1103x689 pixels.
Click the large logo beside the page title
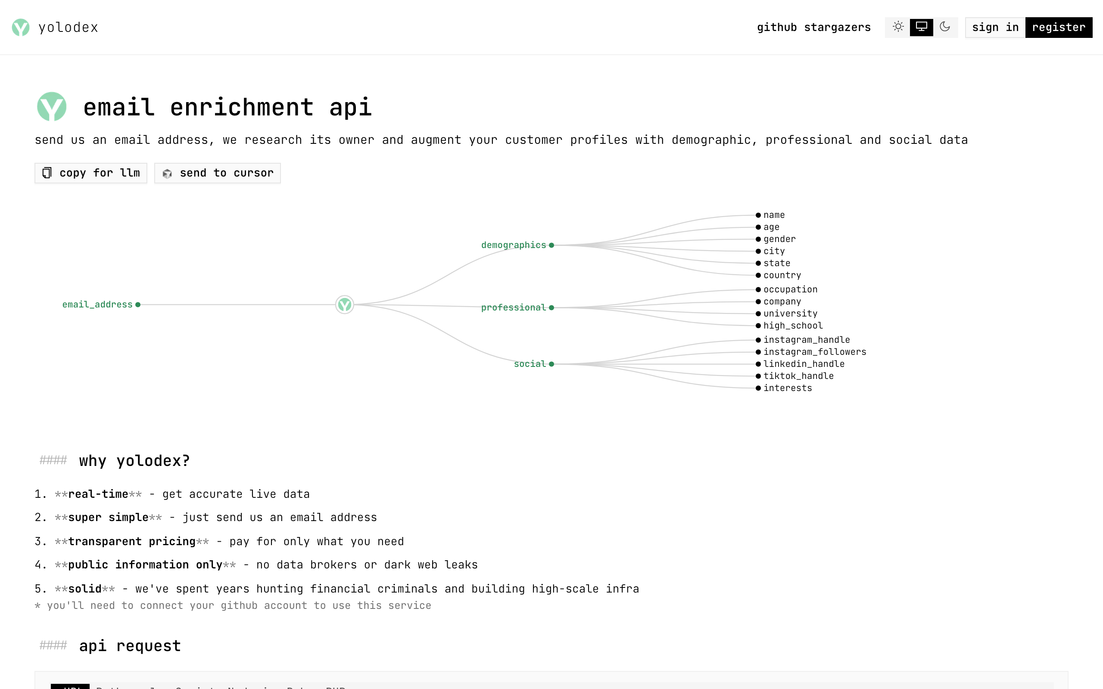pyautogui.click(x=52, y=107)
